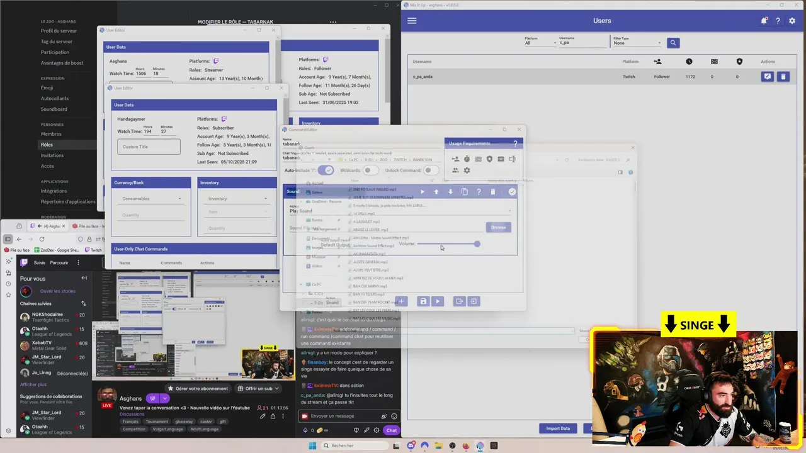Viewport: 806px width, 453px height.
Task: Test the command with bottom play button
Action: (x=438, y=301)
